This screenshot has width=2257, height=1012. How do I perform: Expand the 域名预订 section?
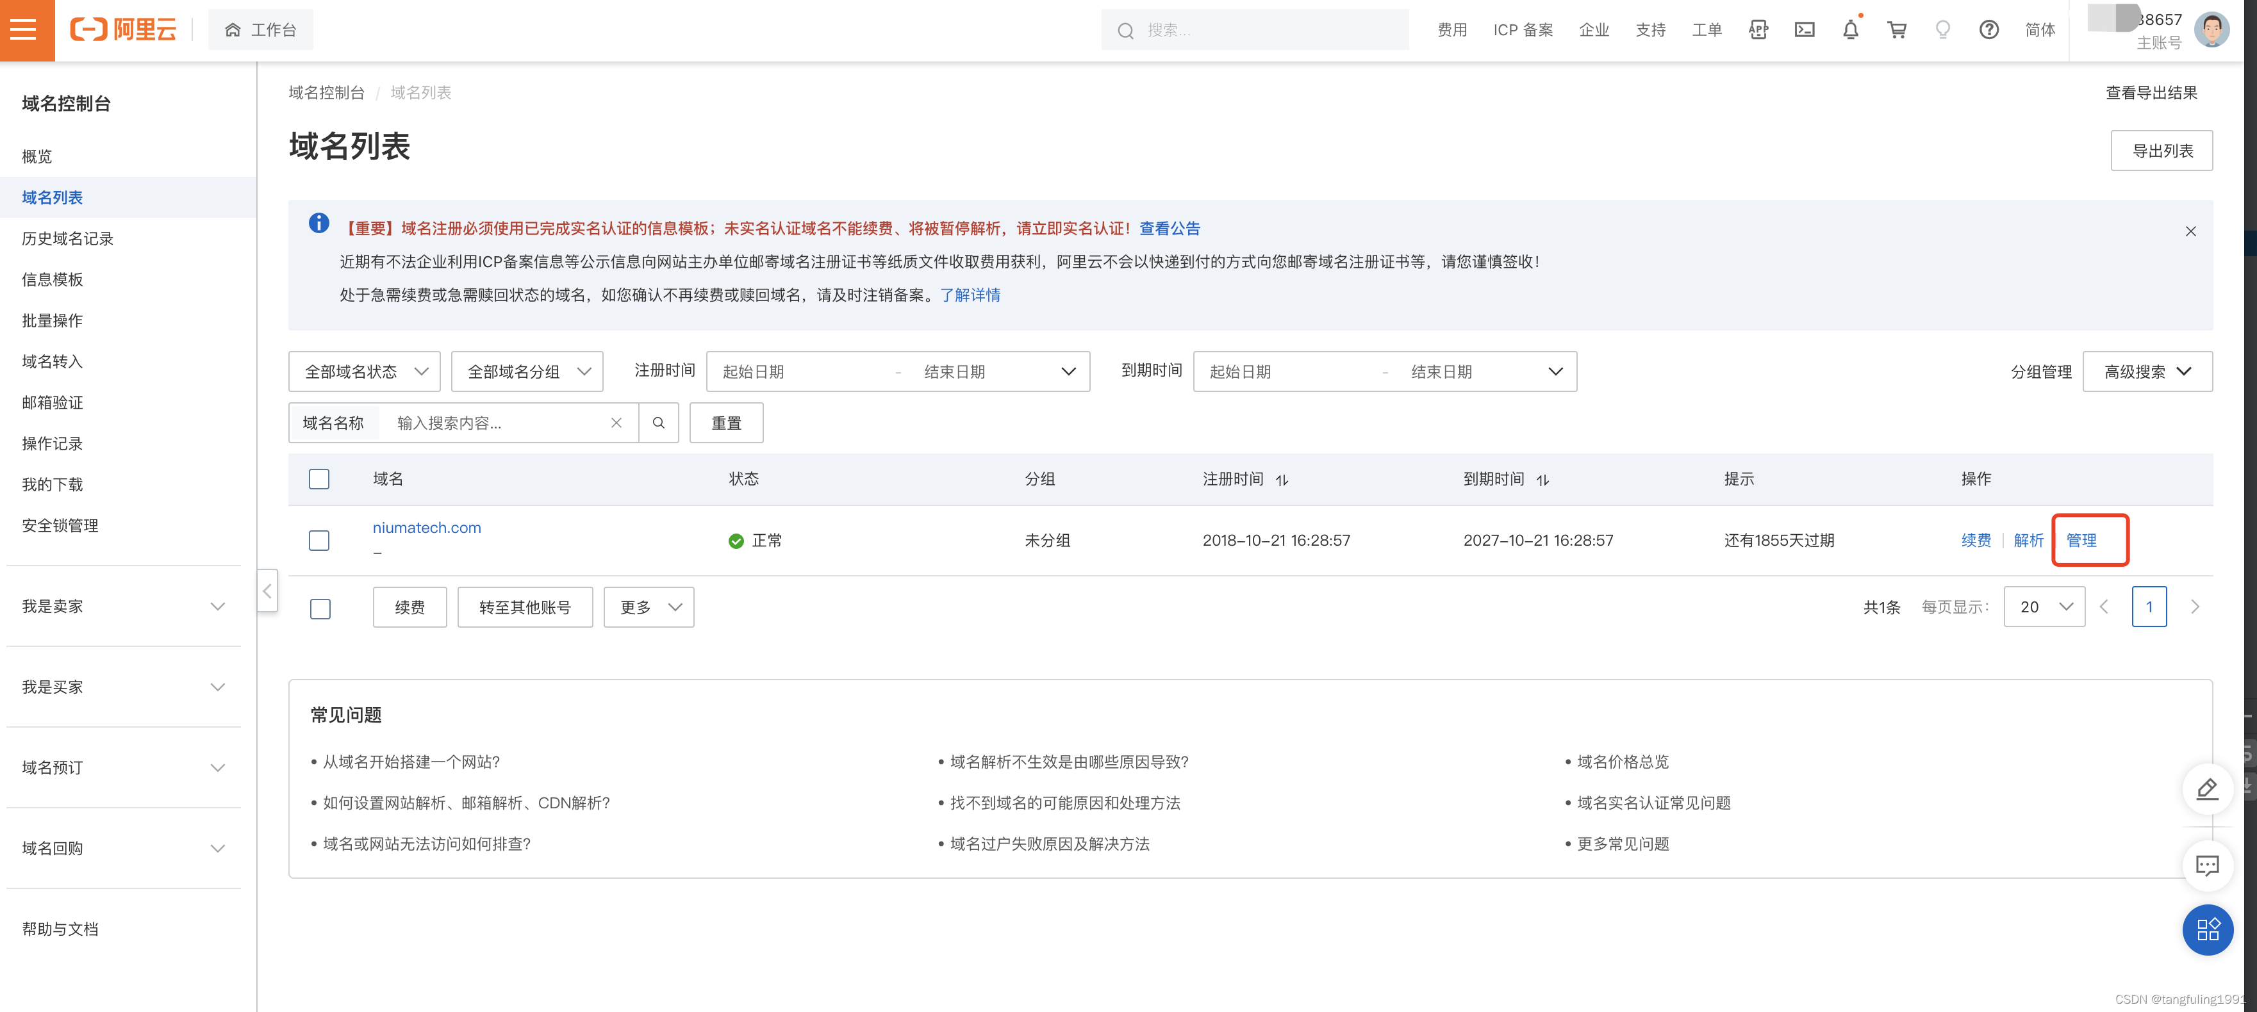(x=124, y=767)
